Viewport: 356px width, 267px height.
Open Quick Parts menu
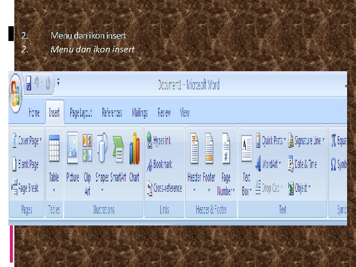pyautogui.click(x=271, y=140)
